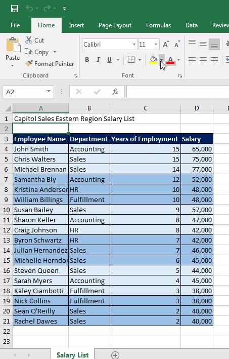Open the Undo history dropdown arrow
The height and width of the screenshot is (359, 229).
[x=37, y=9]
